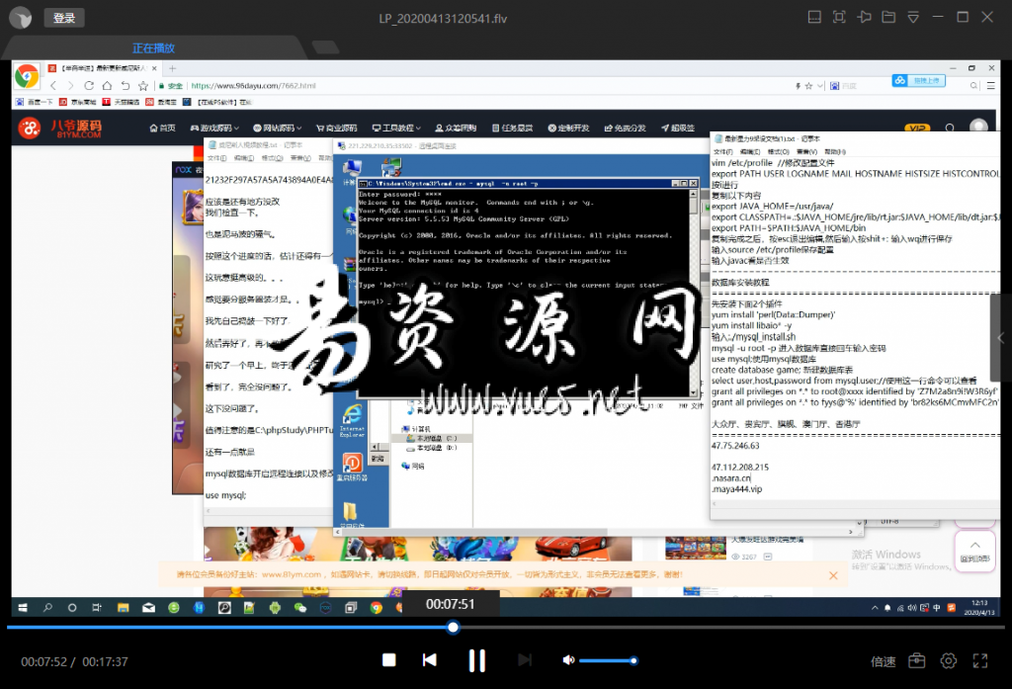Click the yellow VIP badge

pyautogui.click(x=917, y=128)
